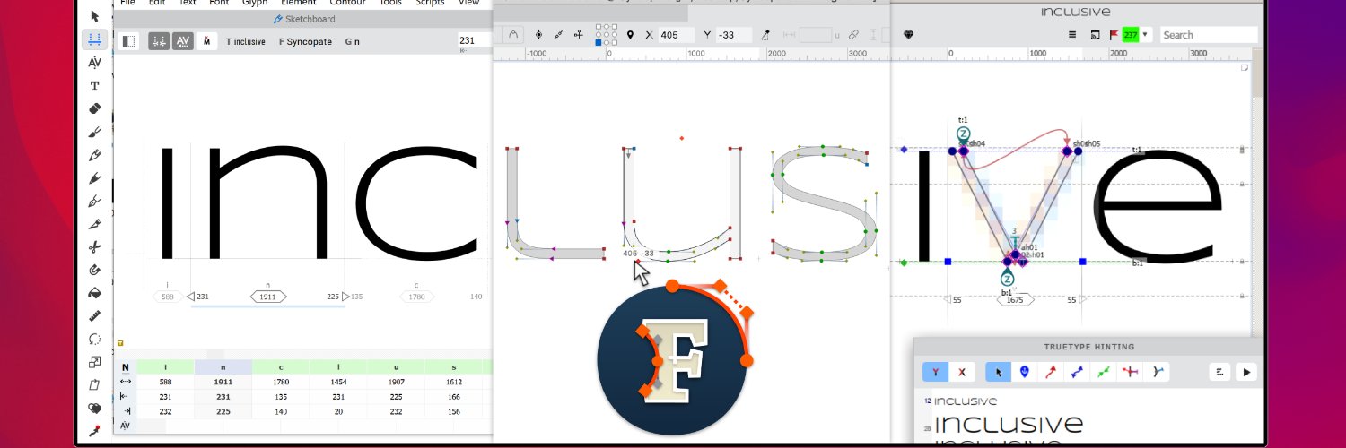Select the blue double link hinting tool
The height and width of the screenshot is (448, 1346).
[1078, 372]
